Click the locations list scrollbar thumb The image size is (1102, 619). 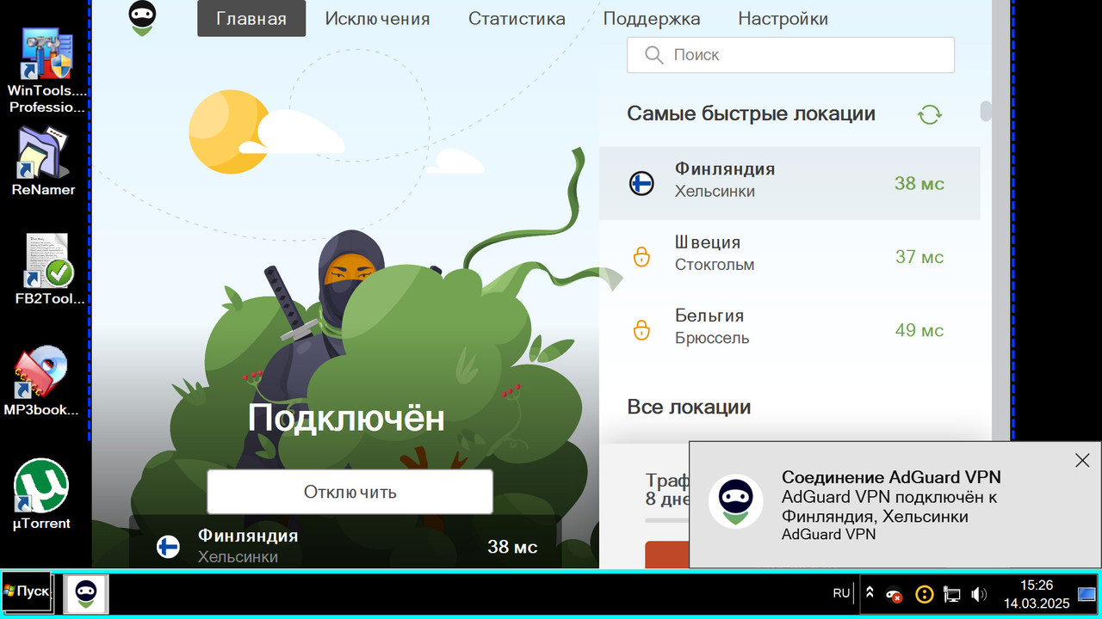pos(986,113)
